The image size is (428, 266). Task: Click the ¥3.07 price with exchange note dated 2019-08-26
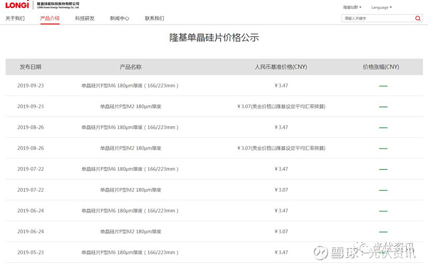pos(281,148)
